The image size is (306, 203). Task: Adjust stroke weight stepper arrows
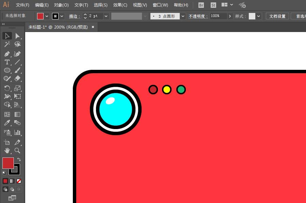tap(85, 16)
